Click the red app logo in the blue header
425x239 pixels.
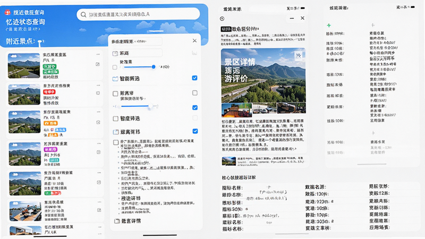pyautogui.click(x=7, y=12)
